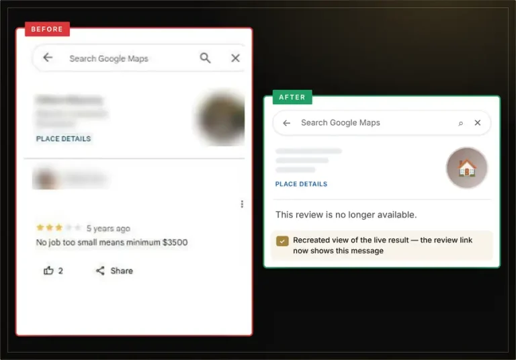The height and width of the screenshot is (360, 516).
Task: Click the three-star review rating
Action: pyautogui.click(x=58, y=228)
